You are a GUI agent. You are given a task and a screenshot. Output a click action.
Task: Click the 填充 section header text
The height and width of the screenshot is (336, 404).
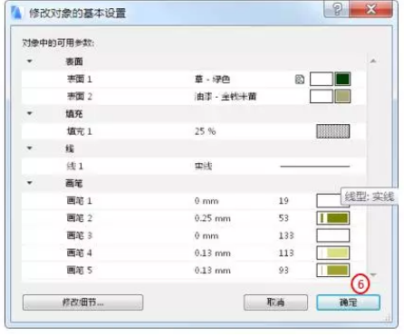pos(74,114)
